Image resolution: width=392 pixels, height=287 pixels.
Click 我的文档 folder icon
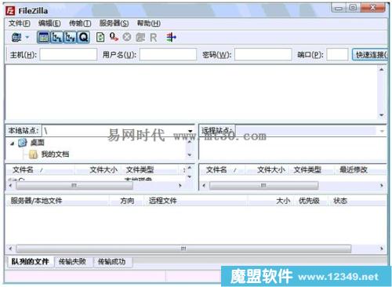tap(33, 154)
